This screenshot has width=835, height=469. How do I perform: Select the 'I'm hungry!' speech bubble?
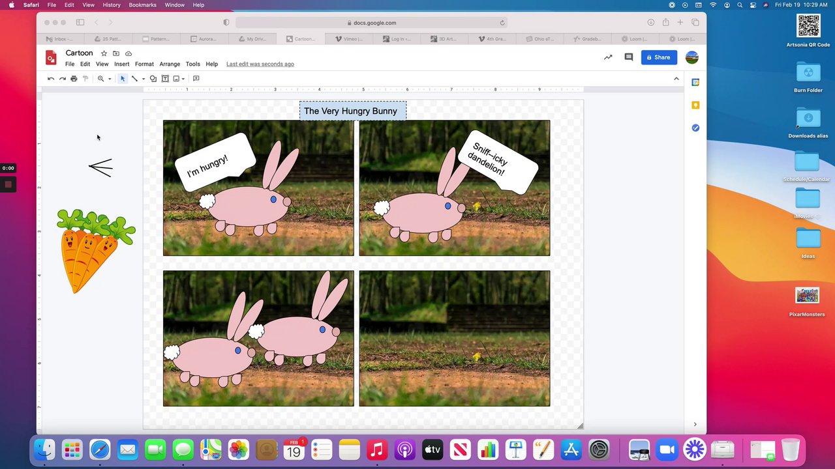tap(215, 162)
